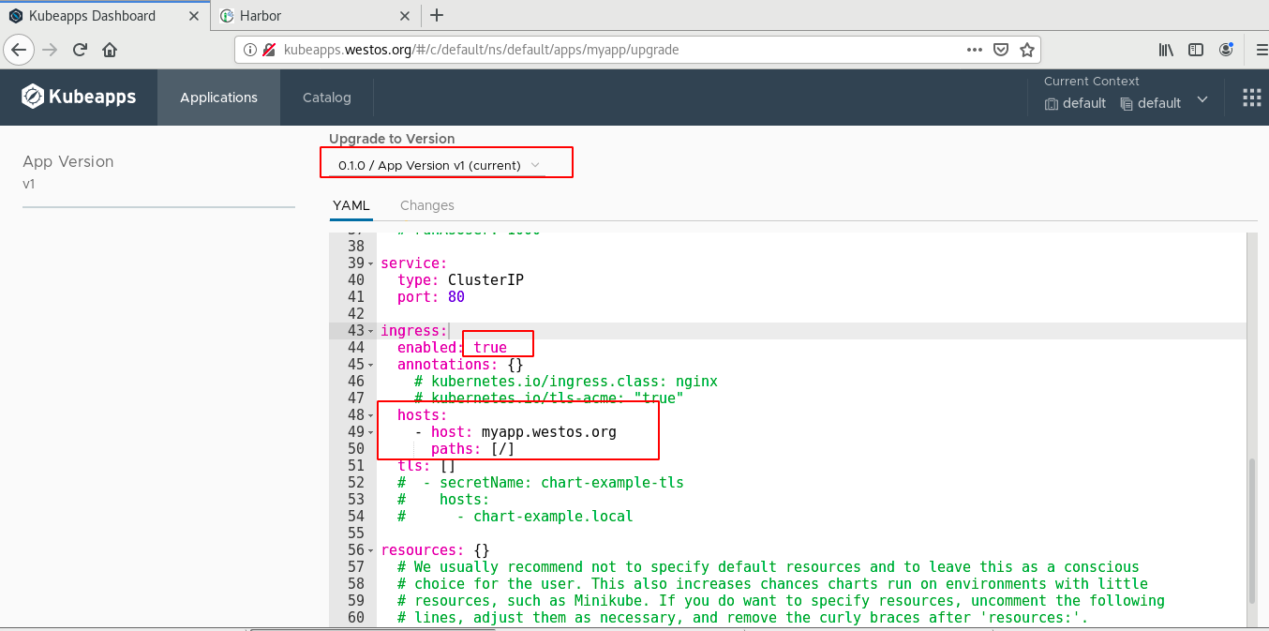Open the Firefox account icon

tap(1226, 50)
